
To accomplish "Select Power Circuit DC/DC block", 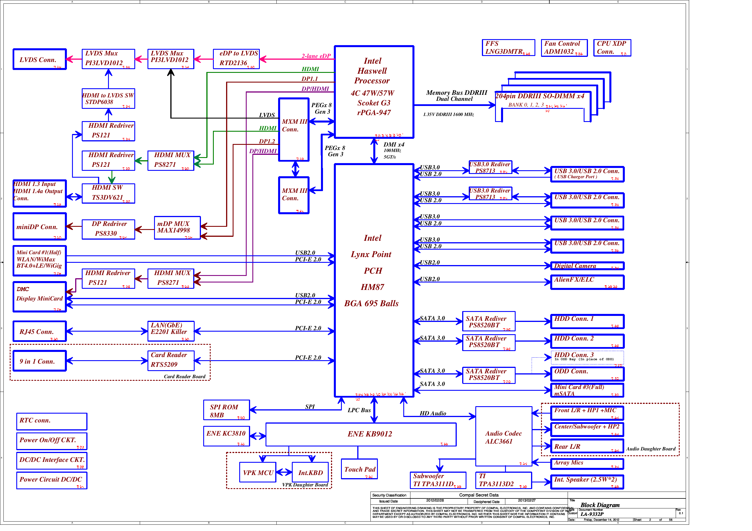I will click(52, 480).
